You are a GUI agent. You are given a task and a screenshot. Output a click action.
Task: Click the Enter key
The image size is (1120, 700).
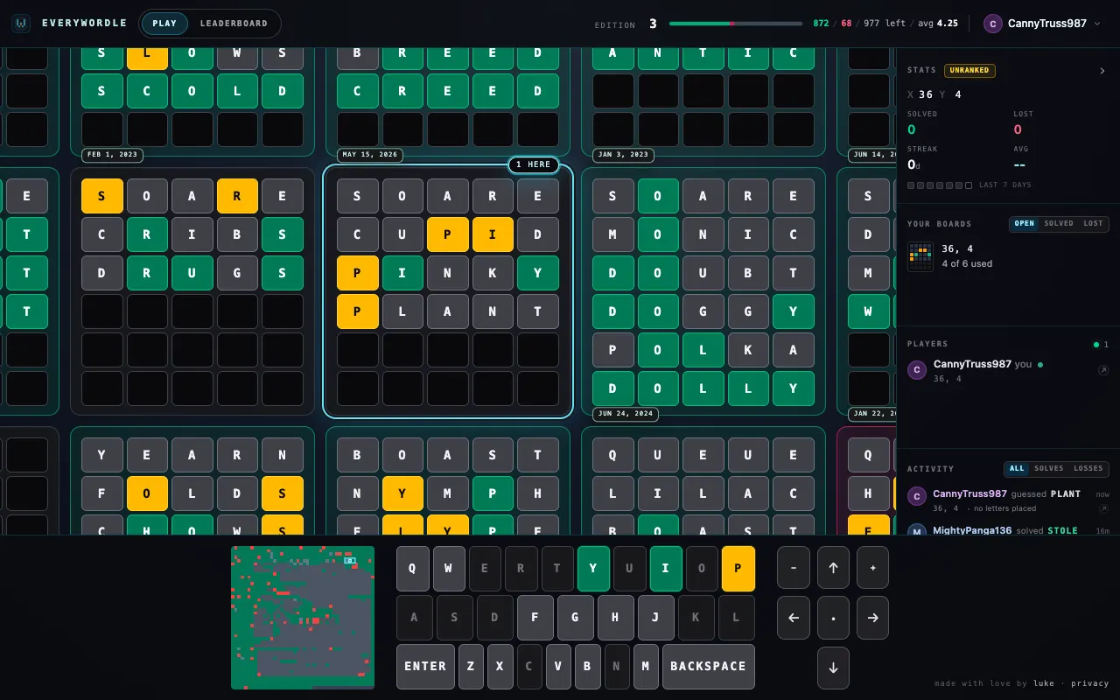click(425, 667)
